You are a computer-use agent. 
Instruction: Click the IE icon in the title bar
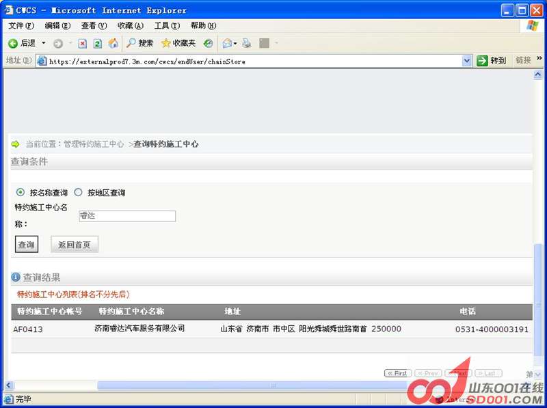(x=9, y=10)
